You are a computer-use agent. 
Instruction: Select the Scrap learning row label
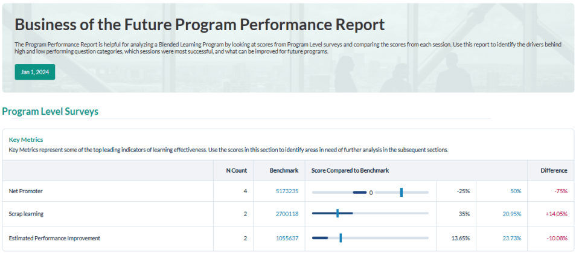coord(26,214)
